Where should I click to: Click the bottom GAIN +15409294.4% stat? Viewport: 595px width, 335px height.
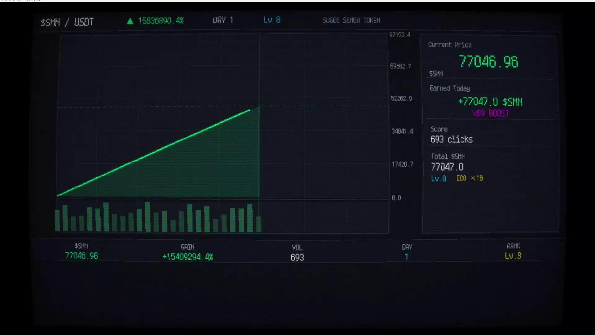(188, 257)
